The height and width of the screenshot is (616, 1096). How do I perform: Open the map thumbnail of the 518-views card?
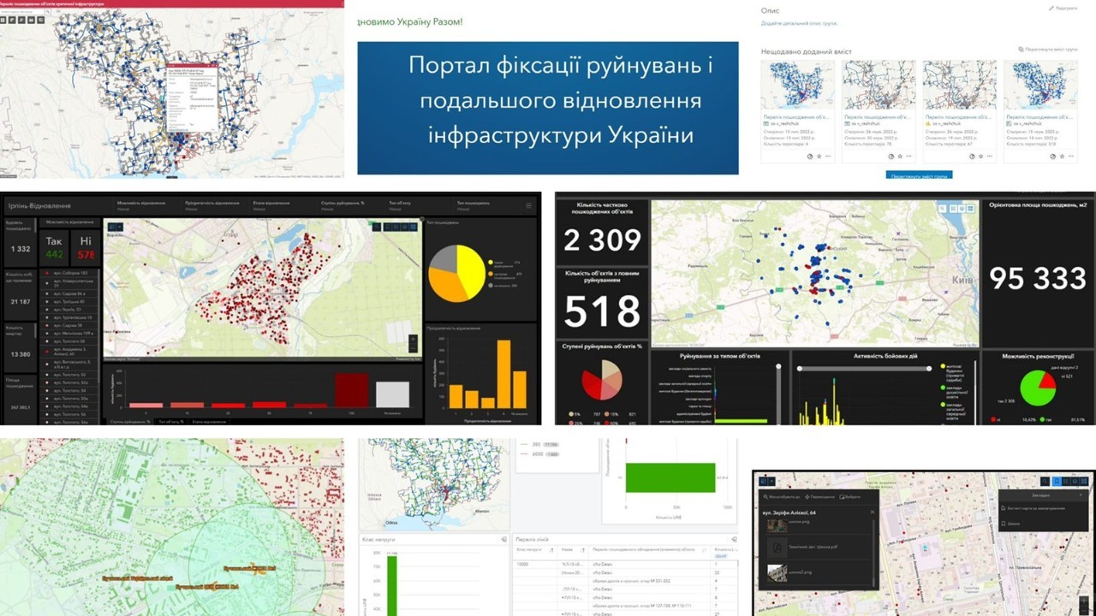[1040, 86]
